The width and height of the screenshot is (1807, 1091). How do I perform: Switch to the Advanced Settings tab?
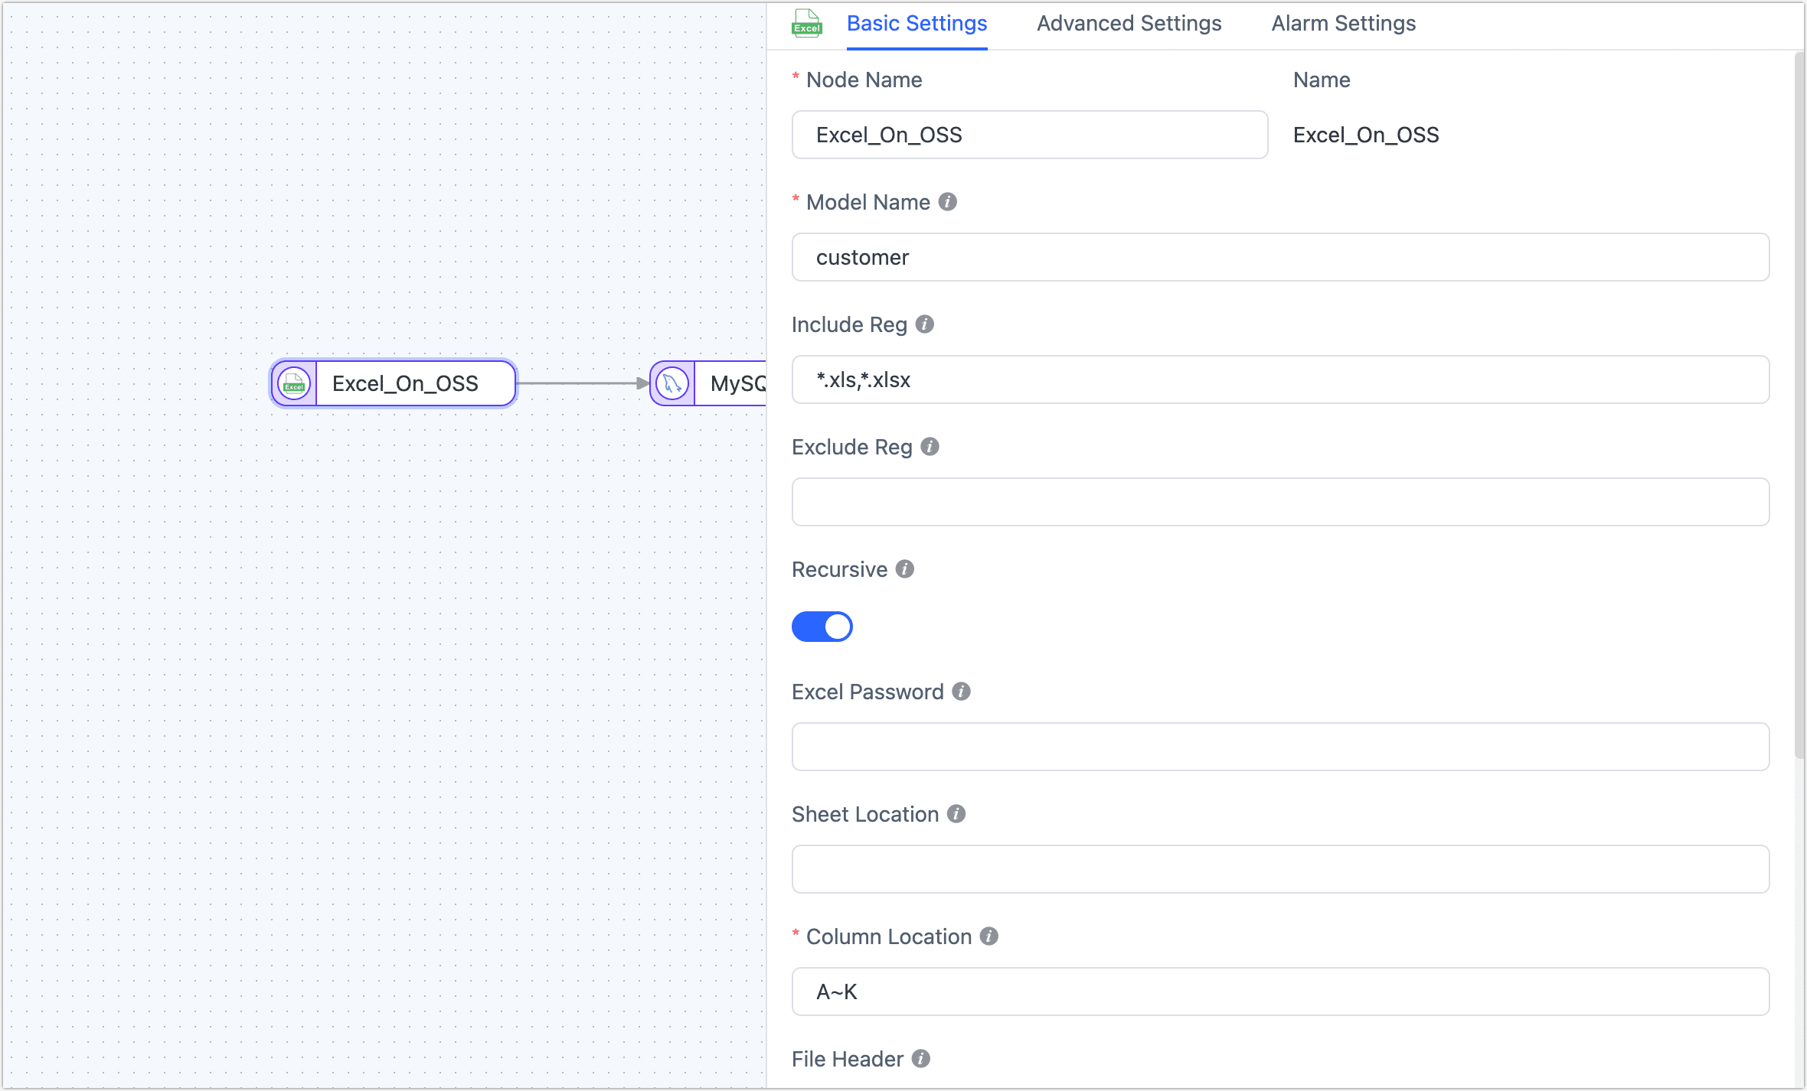(1128, 23)
